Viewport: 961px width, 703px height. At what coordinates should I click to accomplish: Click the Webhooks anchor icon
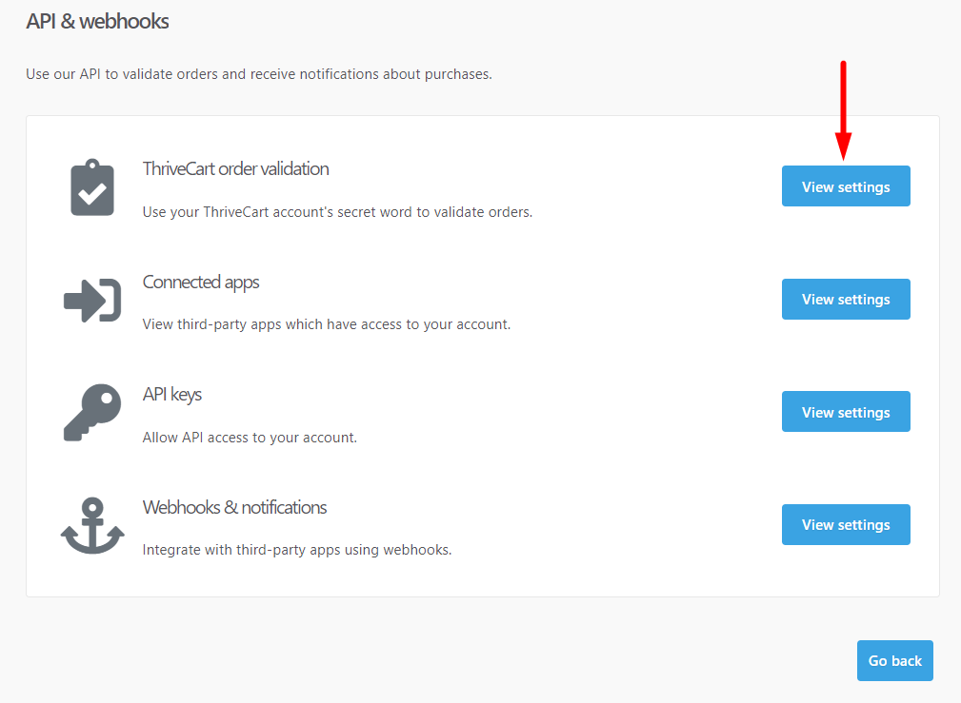click(x=92, y=525)
